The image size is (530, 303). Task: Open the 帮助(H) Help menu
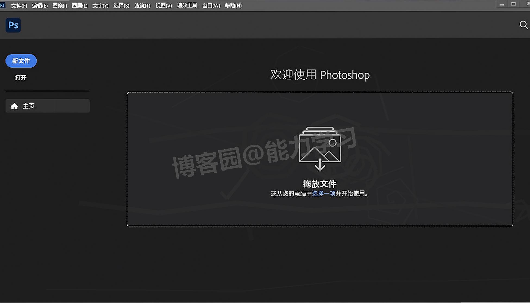(233, 6)
